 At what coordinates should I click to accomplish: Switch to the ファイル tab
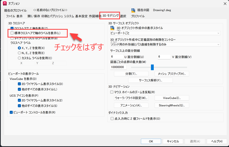pyautogui.click(x=10, y=16)
